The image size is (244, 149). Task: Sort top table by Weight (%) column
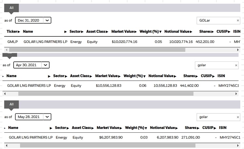pos(150,32)
